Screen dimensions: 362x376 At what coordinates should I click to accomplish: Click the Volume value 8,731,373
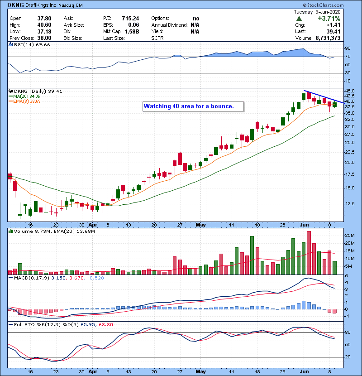tap(328, 38)
